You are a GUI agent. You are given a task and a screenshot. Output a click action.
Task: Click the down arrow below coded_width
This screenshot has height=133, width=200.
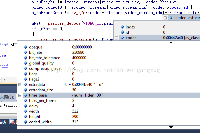171,127
